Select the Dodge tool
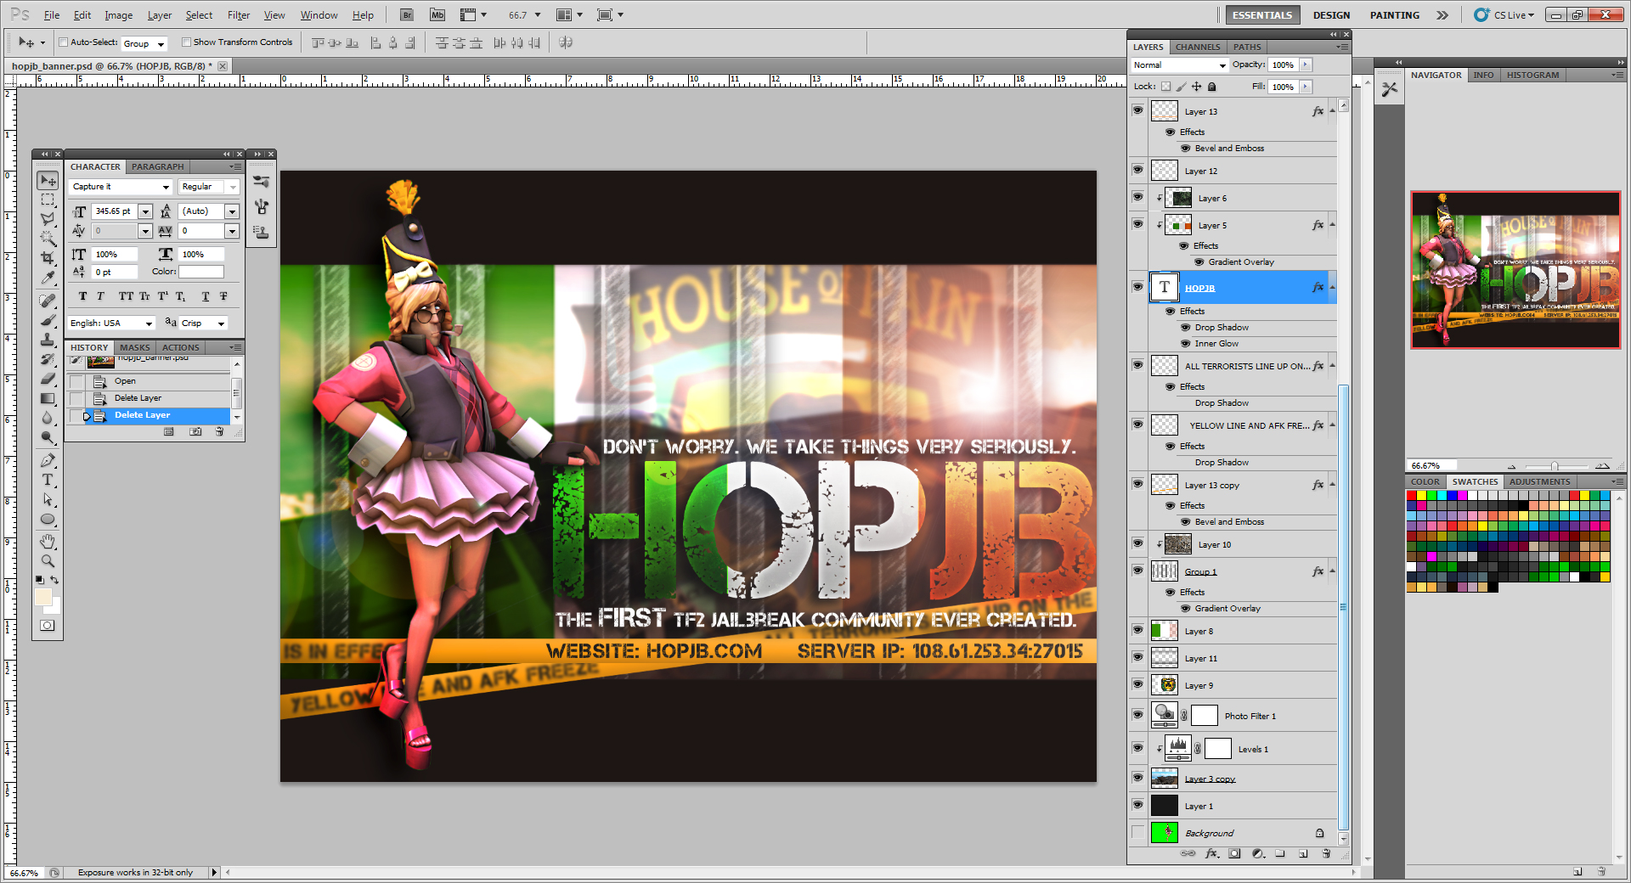The height and width of the screenshot is (883, 1631). coord(48,437)
